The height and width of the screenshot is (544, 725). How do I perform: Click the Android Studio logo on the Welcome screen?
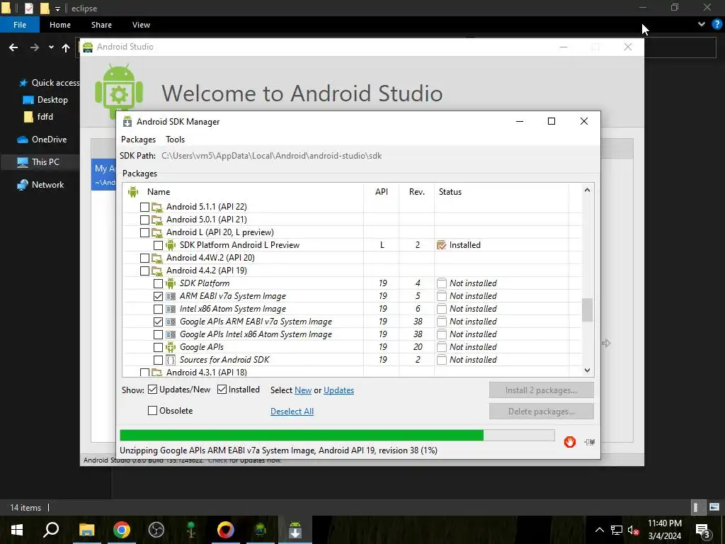point(119,92)
